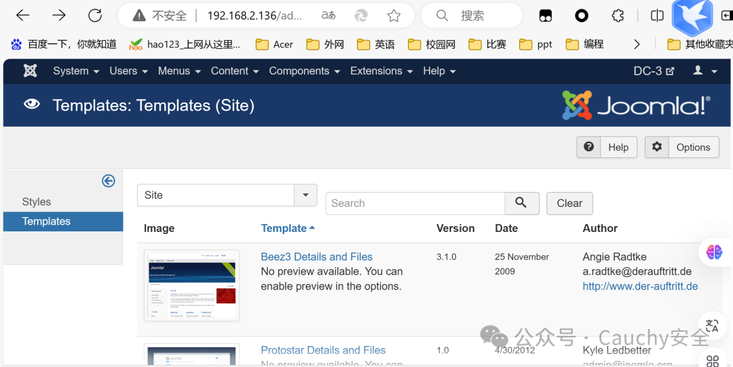Open the DC-3 site preview link
733x367 pixels.
coord(654,71)
